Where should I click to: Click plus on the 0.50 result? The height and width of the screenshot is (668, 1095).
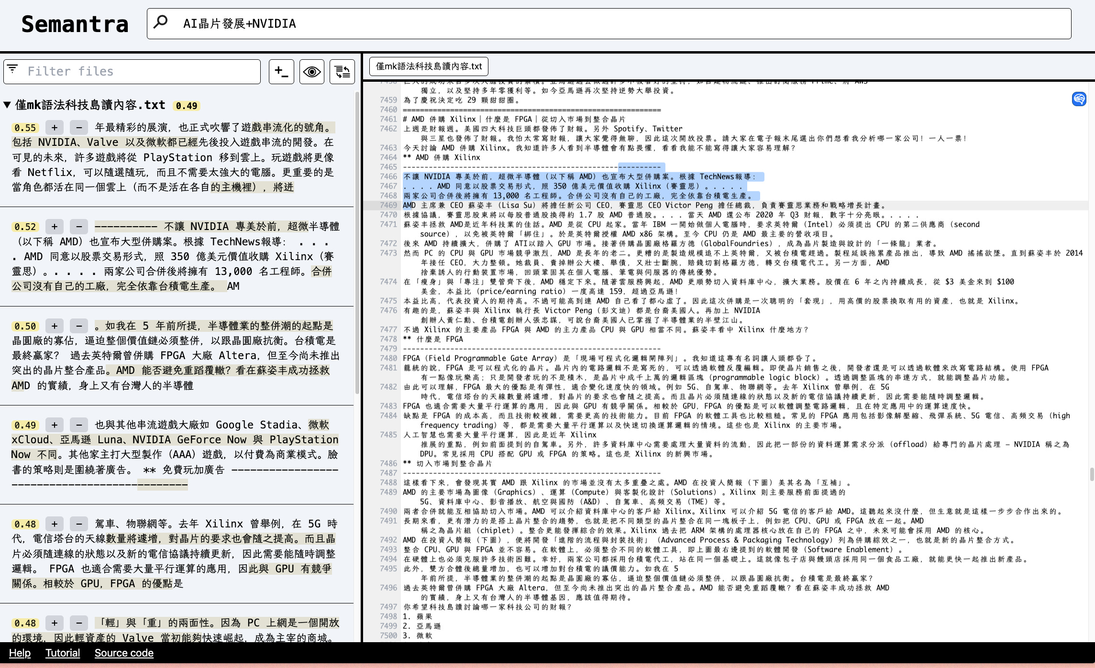55,326
